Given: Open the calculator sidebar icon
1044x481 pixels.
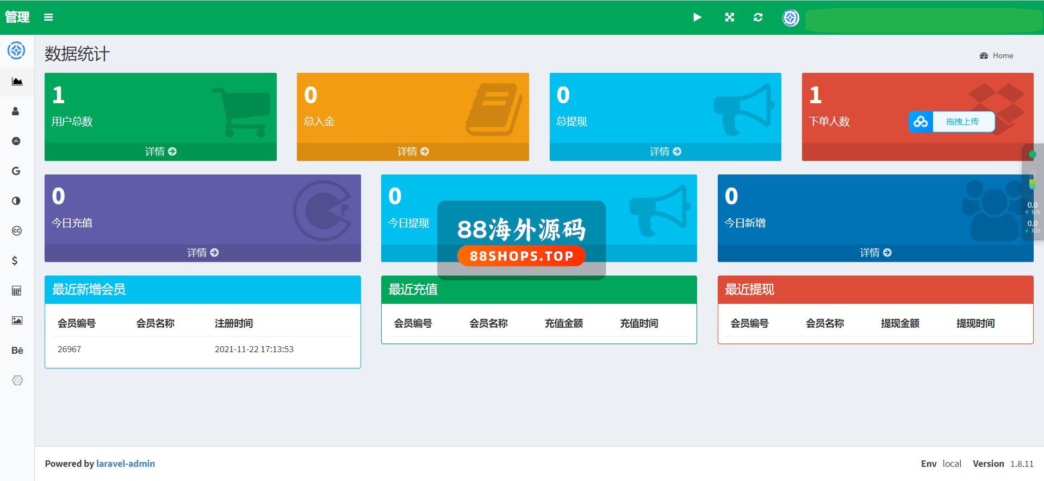Looking at the screenshot, I should coord(17,291).
